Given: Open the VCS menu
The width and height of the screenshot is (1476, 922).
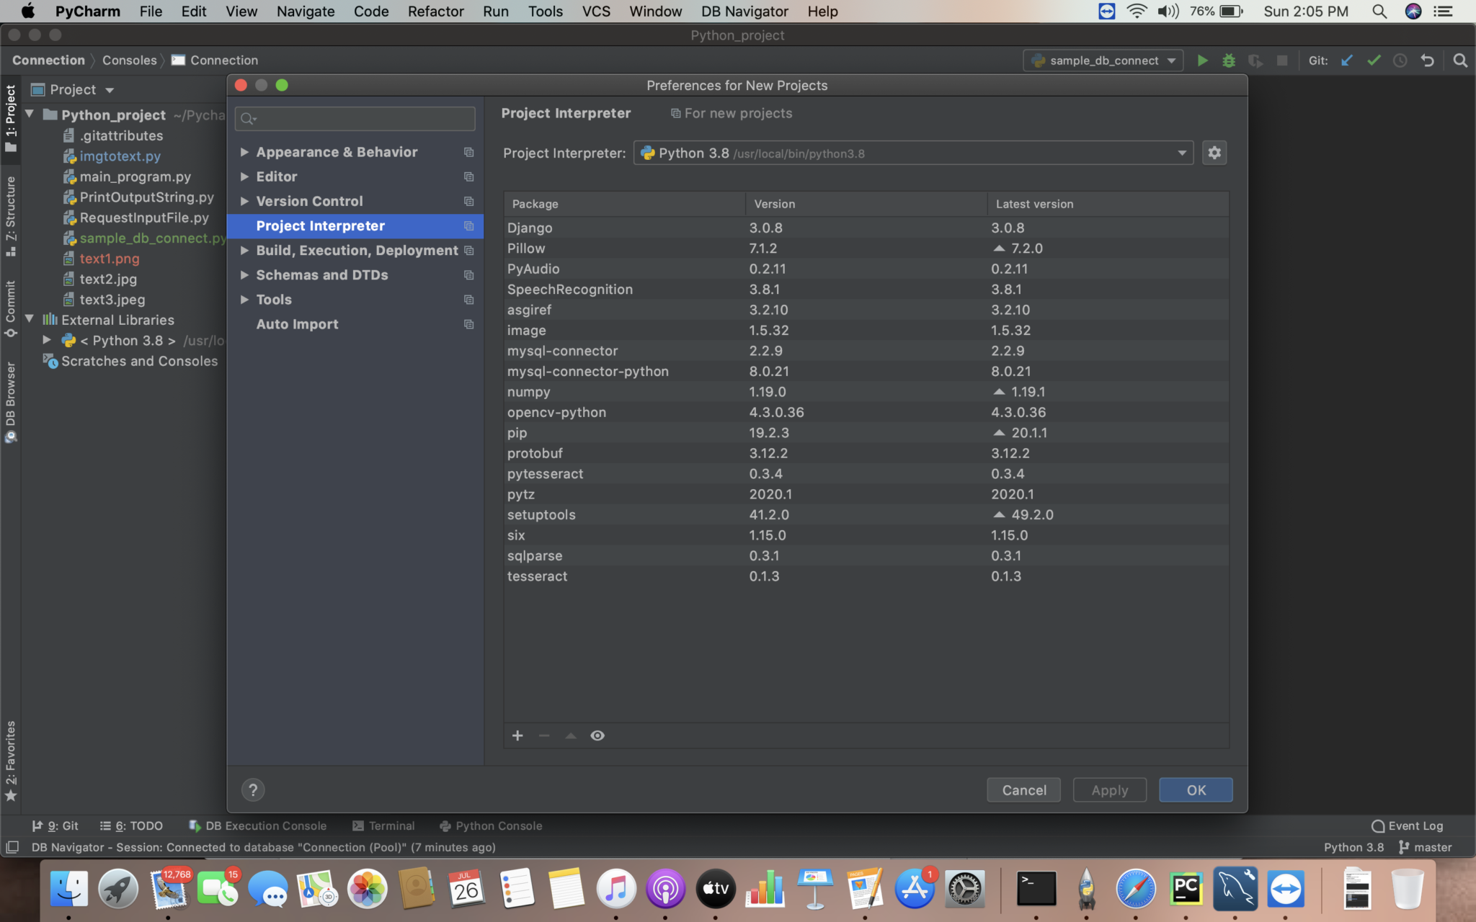Looking at the screenshot, I should tap(595, 12).
